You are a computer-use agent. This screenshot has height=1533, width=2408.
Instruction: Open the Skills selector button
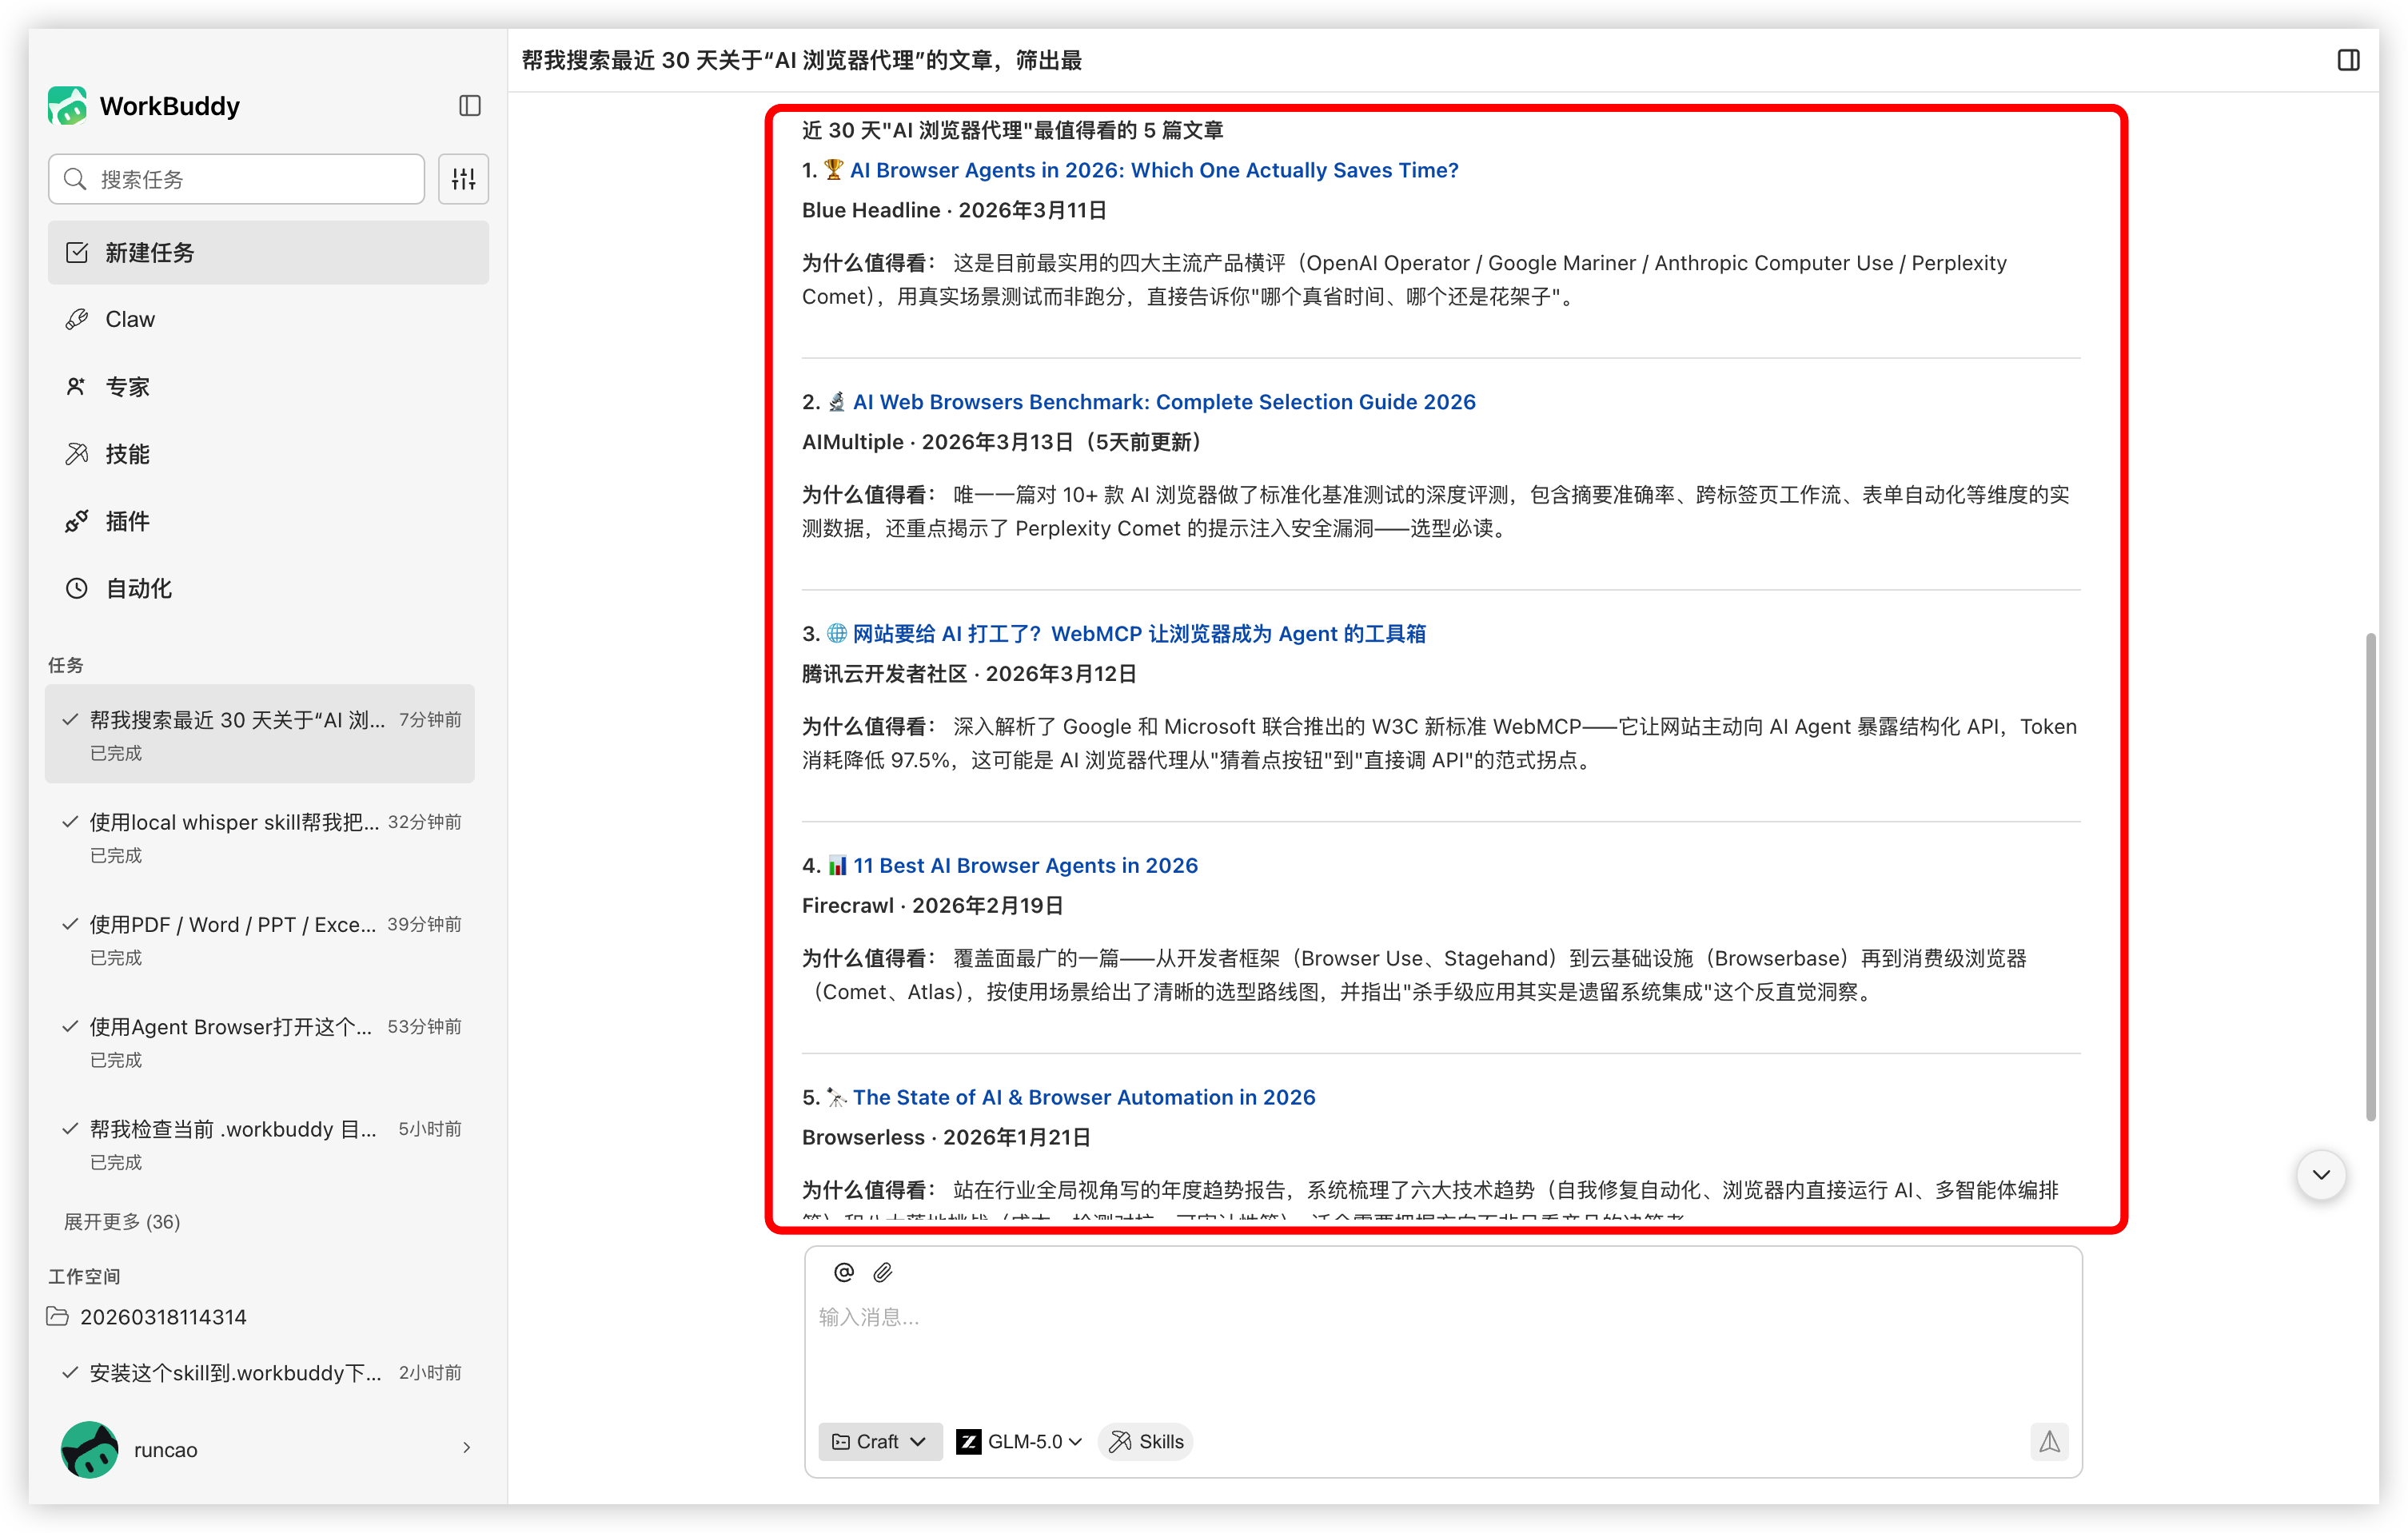[1146, 1441]
